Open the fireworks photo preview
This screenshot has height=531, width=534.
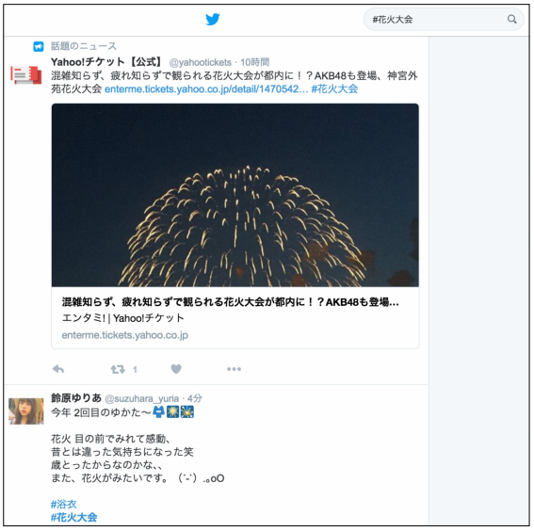point(235,195)
